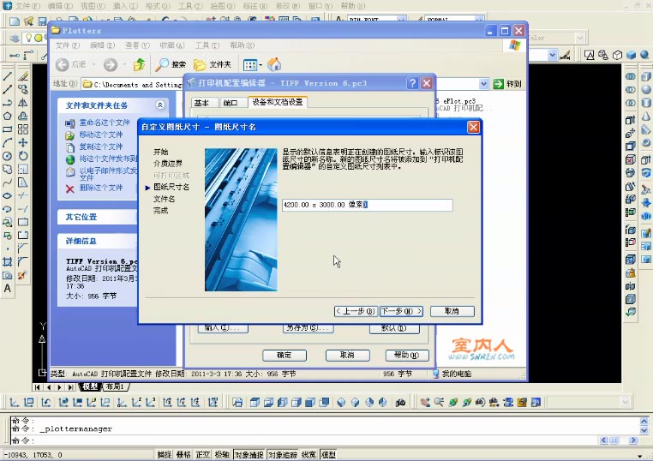The image size is (653, 461).
Task: Select the Move modify tool
Action: (23, 143)
